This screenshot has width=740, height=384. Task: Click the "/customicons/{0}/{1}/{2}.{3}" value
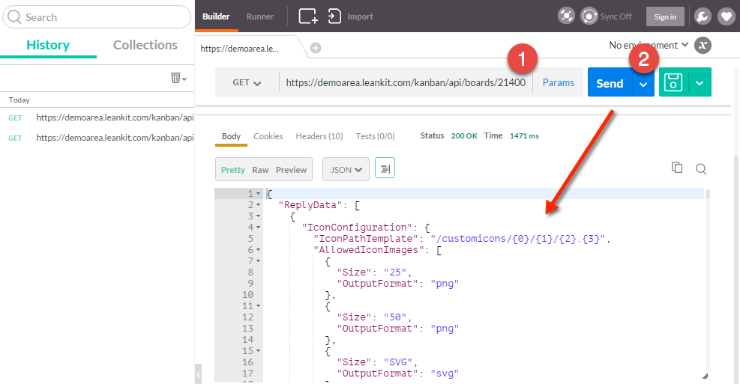[x=518, y=239]
